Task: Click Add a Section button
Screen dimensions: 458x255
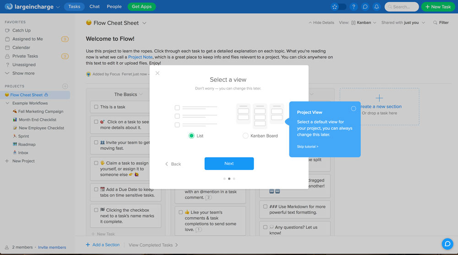Action: click(x=103, y=245)
